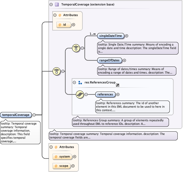Image resolution: width=187 pixels, height=172 pixels.
Task: Click the sequence compositor icon before references
Action: [x=80, y=94]
